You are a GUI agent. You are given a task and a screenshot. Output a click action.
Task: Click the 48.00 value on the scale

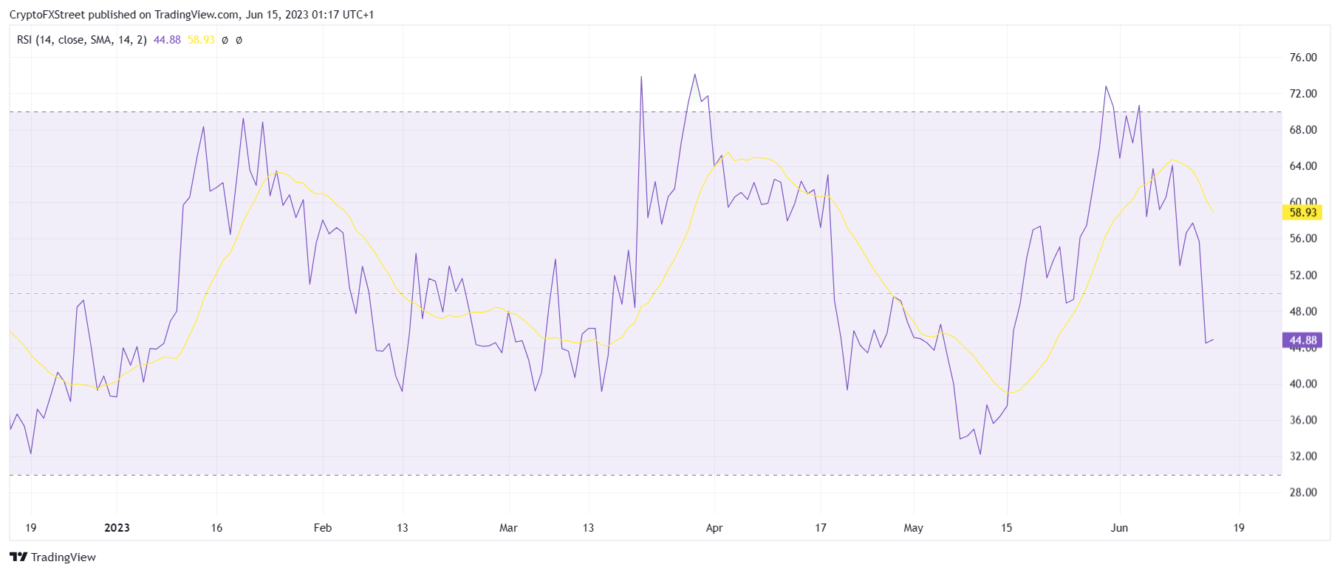pos(1303,312)
